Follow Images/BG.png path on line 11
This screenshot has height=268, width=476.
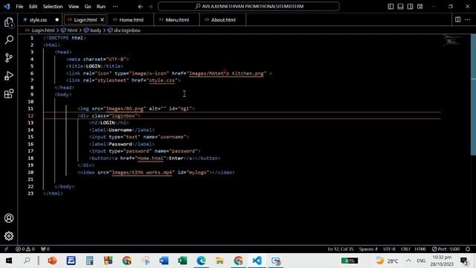pos(124,109)
